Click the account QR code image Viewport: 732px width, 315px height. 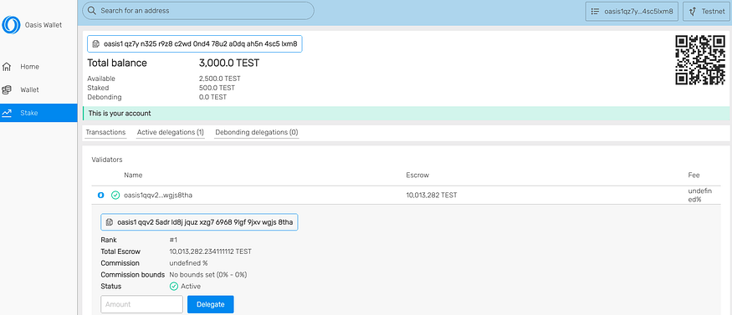click(x=699, y=60)
